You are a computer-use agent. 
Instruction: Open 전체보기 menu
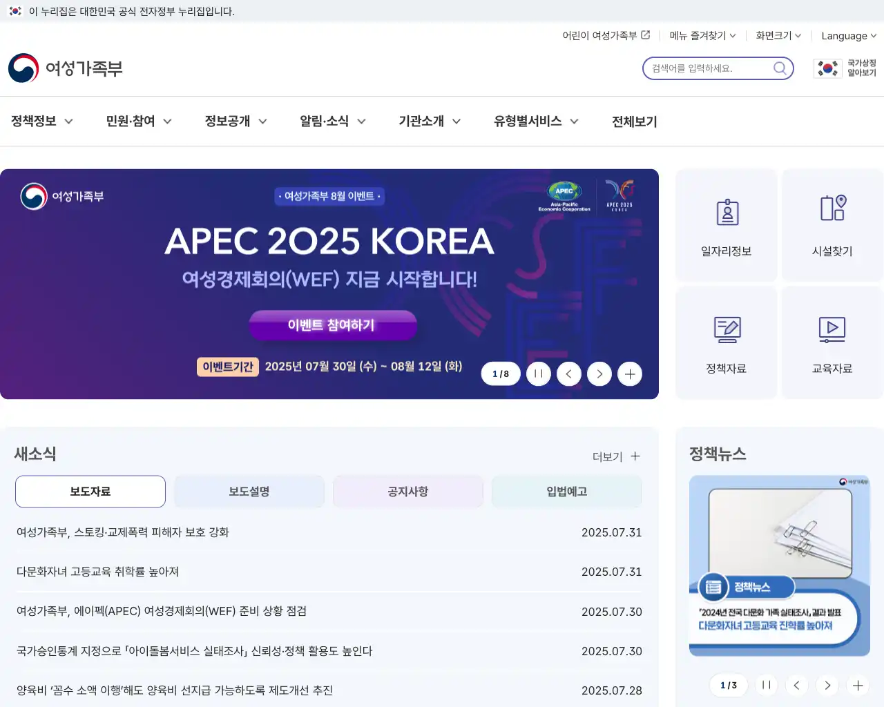click(x=635, y=121)
